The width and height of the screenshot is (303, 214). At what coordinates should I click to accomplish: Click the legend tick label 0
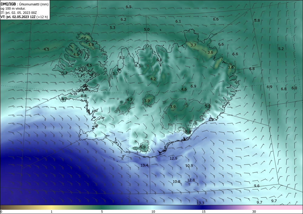point(1,212)
